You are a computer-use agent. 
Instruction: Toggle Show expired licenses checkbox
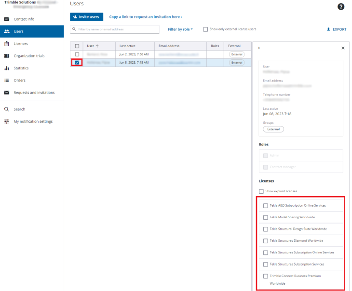[261, 191]
